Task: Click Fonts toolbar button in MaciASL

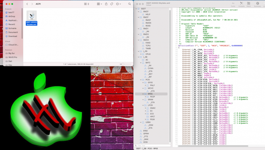Action: [233, 5]
